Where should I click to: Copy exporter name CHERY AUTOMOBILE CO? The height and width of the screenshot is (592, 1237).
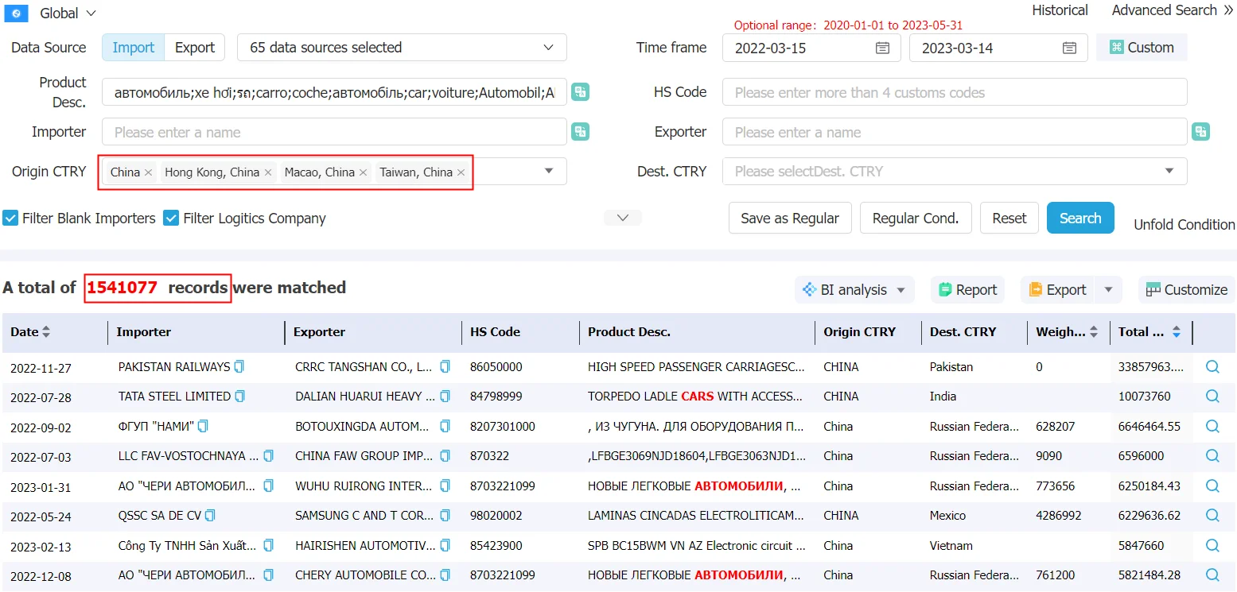pyautogui.click(x=445, y=575)
